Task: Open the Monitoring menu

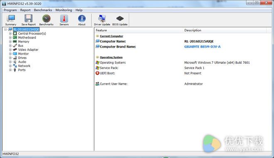Action: click(x=64, y=10)
